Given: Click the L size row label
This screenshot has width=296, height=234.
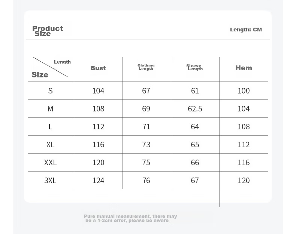Looking at the screenshot, I should pyautogui.click(x=51, y=127).
